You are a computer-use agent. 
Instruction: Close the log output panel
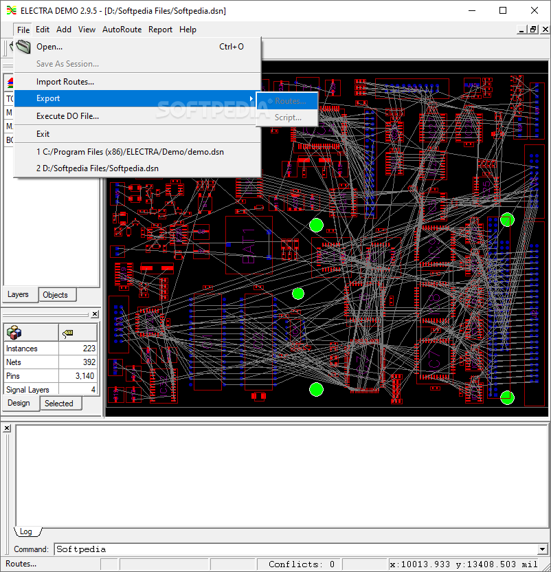7,428
